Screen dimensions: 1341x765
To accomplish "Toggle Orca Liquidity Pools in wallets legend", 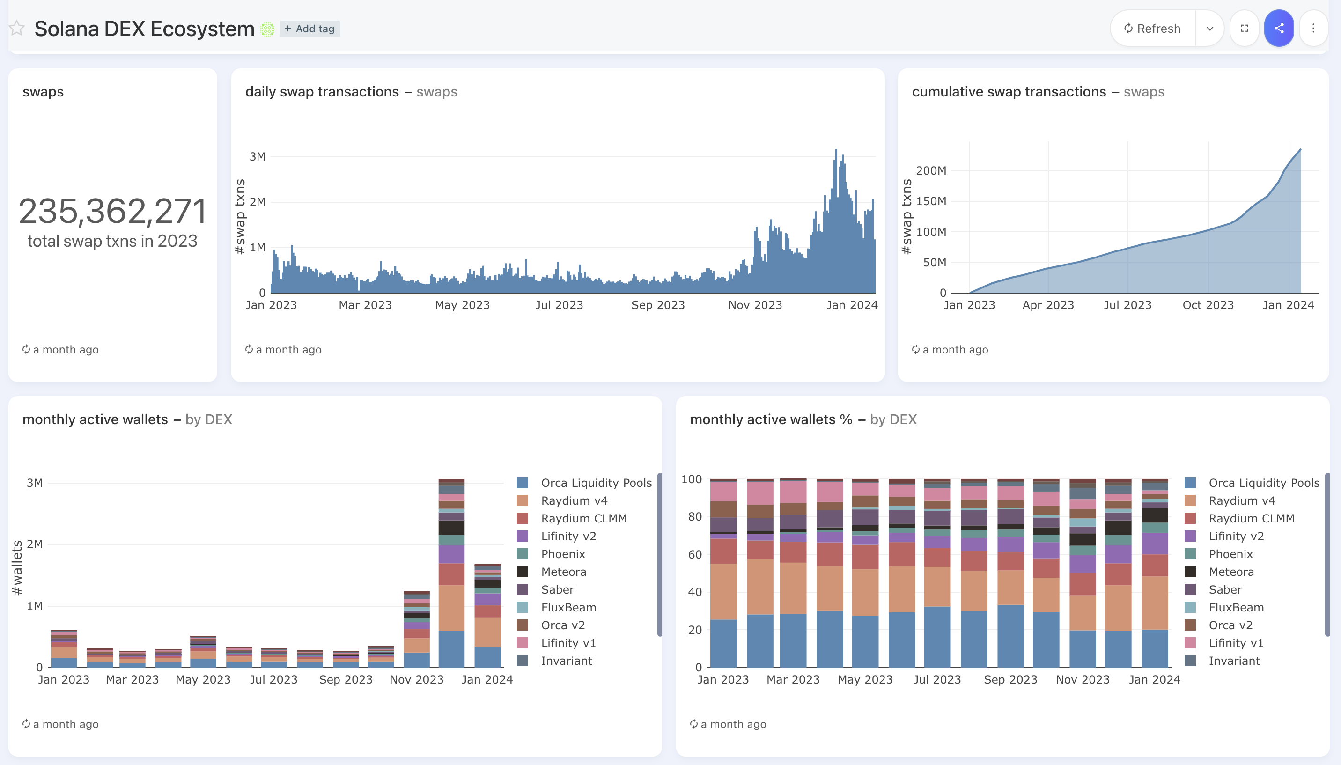I will click(596, 483).
